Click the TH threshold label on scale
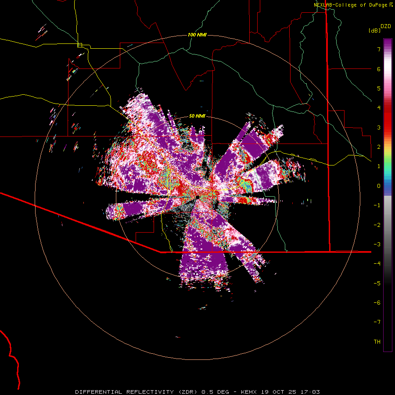 (377, 342)
